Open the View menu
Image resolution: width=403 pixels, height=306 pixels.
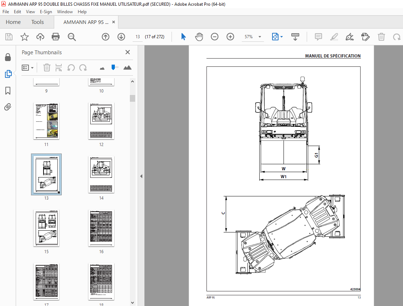[x=30, y=12]
